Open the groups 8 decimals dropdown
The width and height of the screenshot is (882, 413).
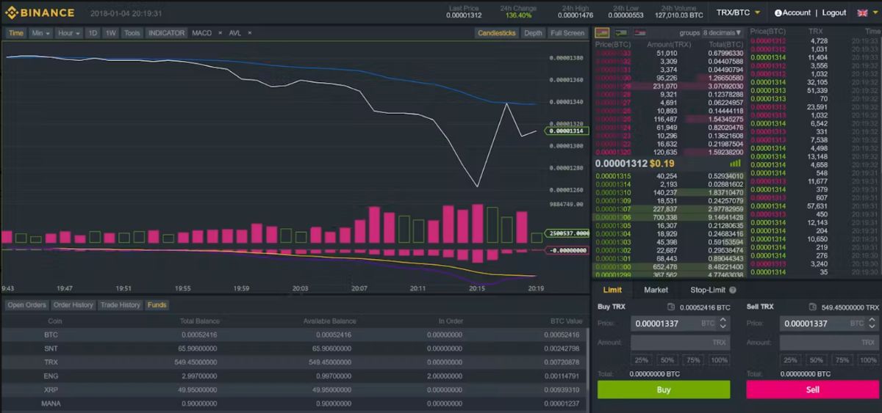[x=722, y=33]
